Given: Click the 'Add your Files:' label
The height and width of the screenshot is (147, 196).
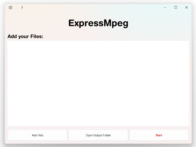Looking at the screenshot, I should pyautogui.click(x=25, y=36).
